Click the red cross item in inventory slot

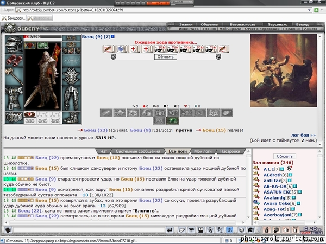coord(30,114)
